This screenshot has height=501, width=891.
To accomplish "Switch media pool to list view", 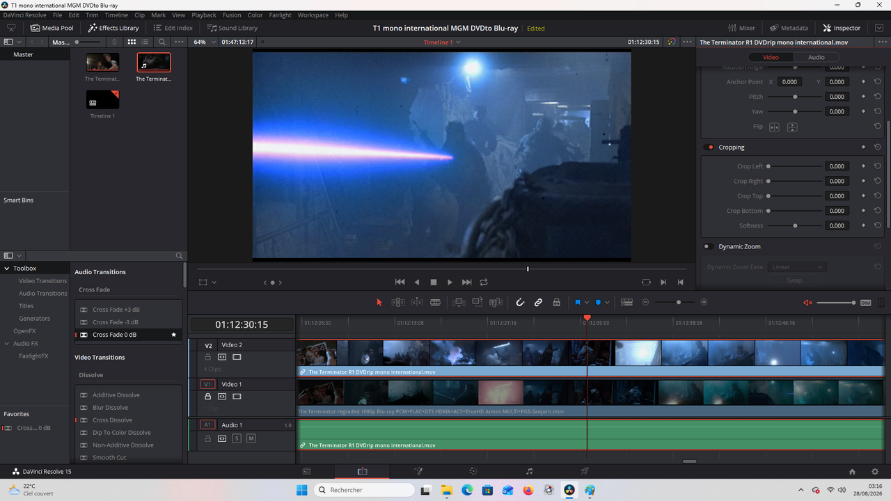I will [145, 42].
